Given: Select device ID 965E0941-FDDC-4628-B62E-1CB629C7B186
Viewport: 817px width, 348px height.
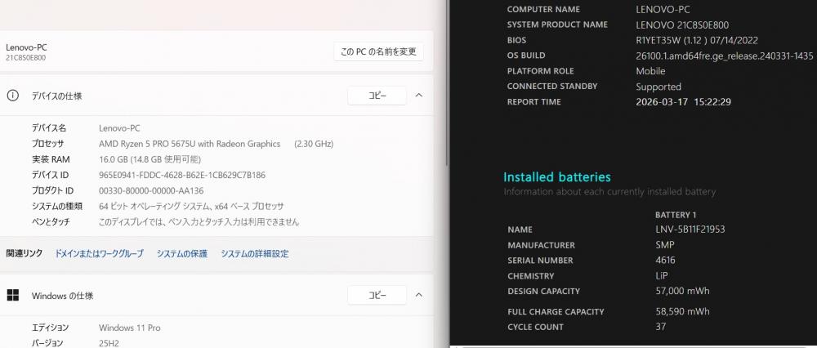Looking at the screenshot, I should (182, 175).
